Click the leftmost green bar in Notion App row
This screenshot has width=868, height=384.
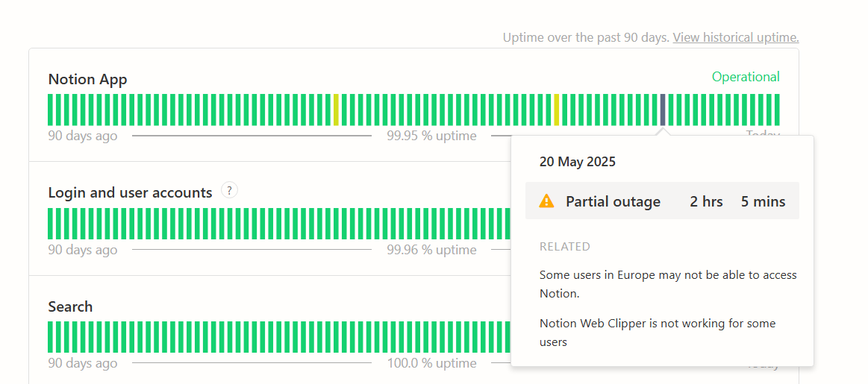point(51,110)
